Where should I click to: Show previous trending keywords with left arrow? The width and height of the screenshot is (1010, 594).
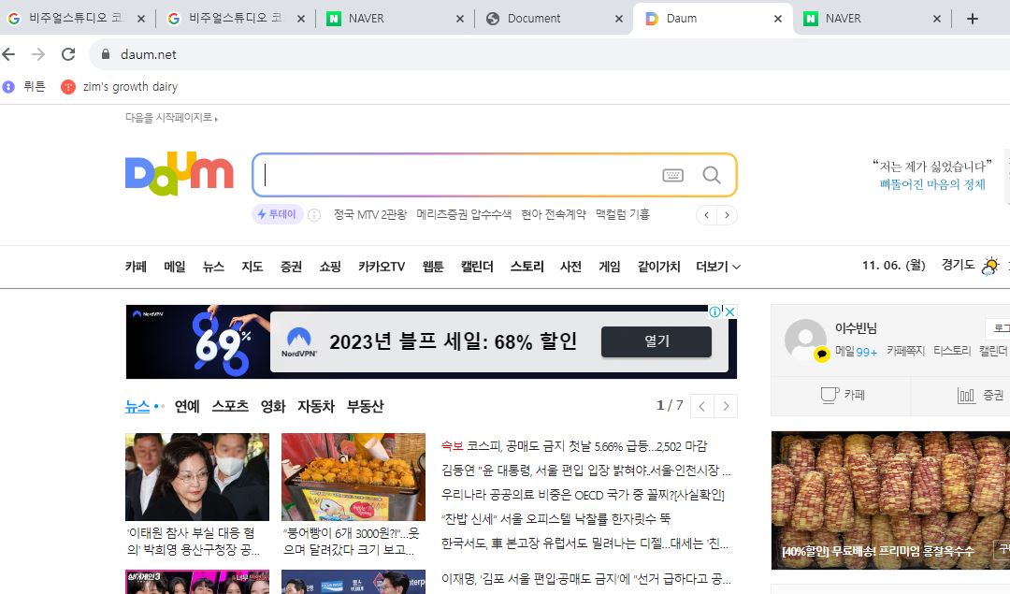point(707,215)
